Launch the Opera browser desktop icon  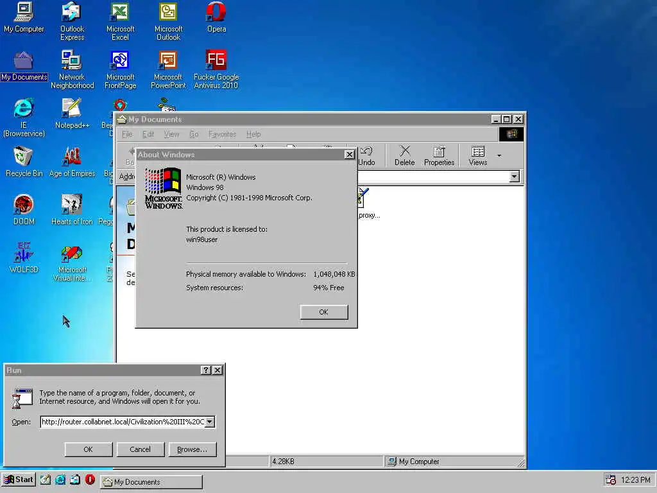[x=216, y=17]
